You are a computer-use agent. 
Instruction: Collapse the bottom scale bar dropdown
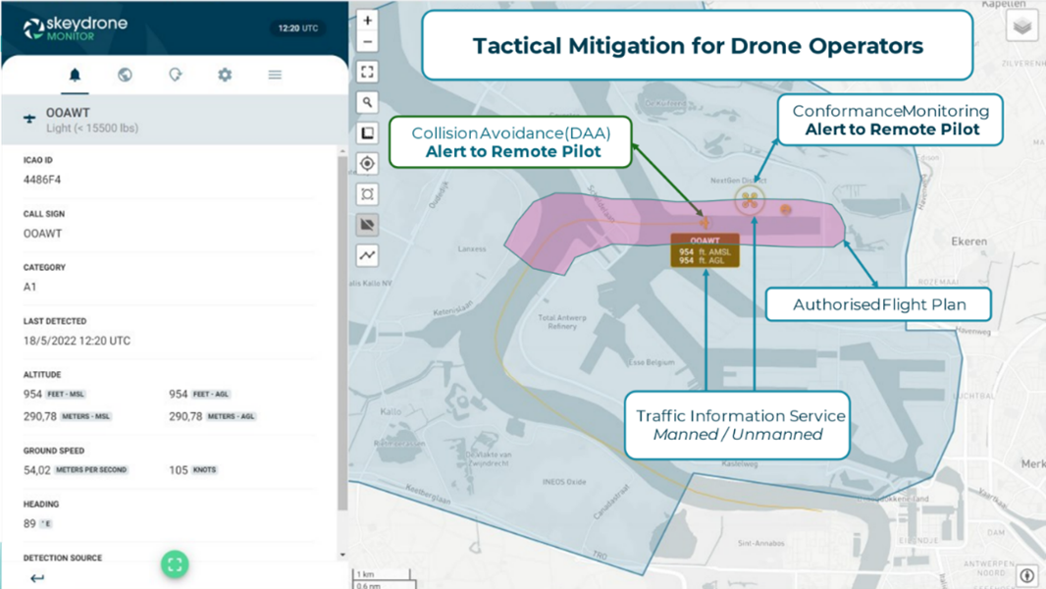click(384, 578)
